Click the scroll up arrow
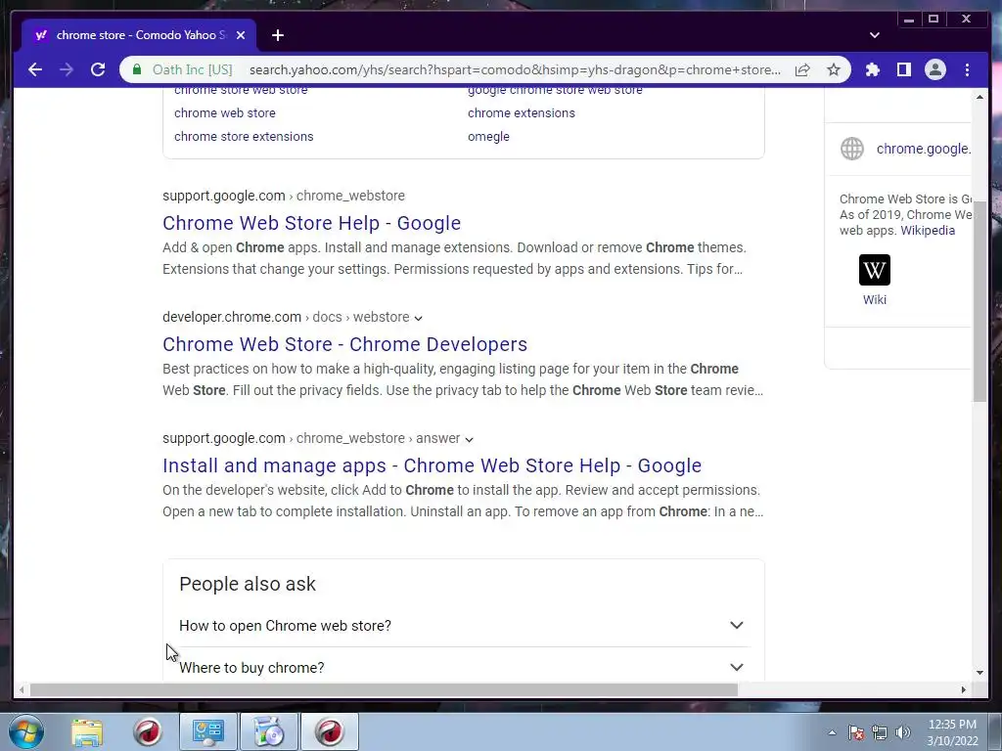This screenshot has height=751, width=1002. [979, 97]
